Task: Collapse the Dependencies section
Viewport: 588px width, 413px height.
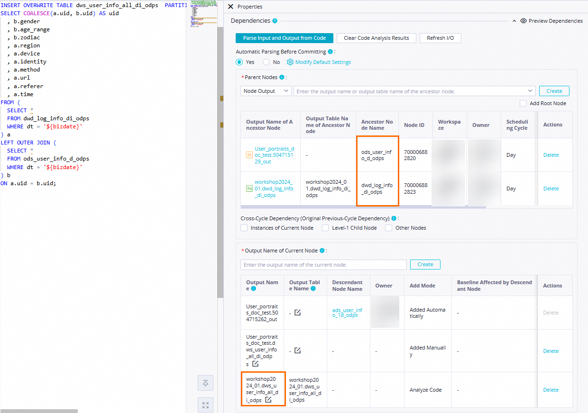Action: [514, 21]
